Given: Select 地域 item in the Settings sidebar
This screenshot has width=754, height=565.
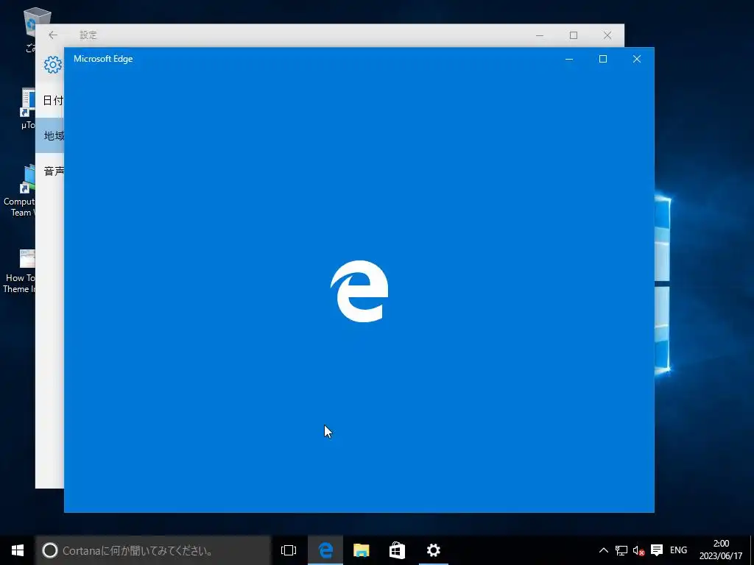Looking at the screenshot, I should point(49,135).
